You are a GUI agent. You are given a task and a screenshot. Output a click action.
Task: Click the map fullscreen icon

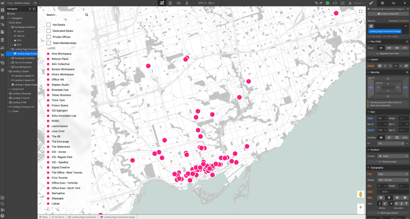click(x=360, y=12)
